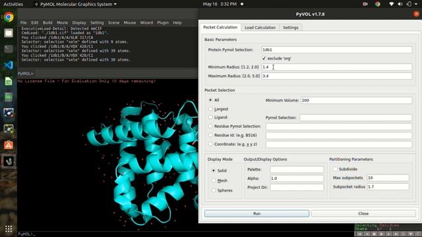Run the pocket calculation
This screenshot has width=422, height=237.
[256, 213]
